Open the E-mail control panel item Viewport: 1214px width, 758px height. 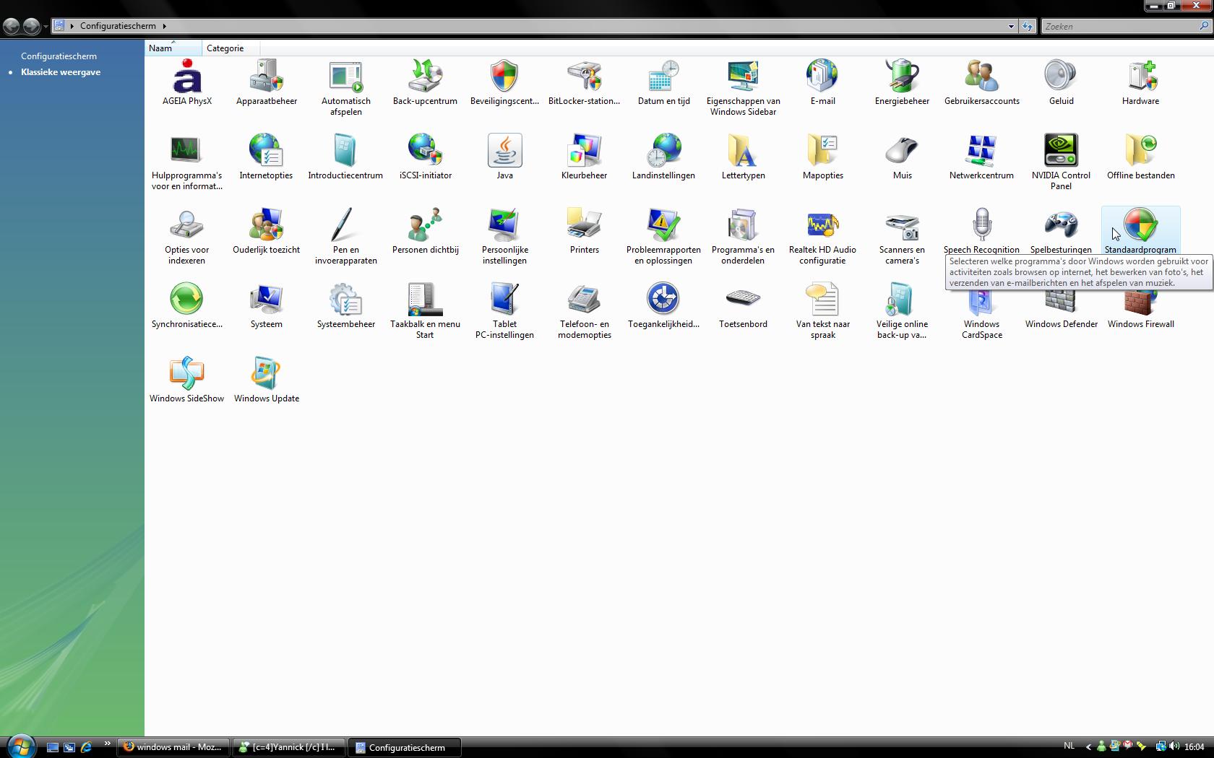click(x=822, y=84)
